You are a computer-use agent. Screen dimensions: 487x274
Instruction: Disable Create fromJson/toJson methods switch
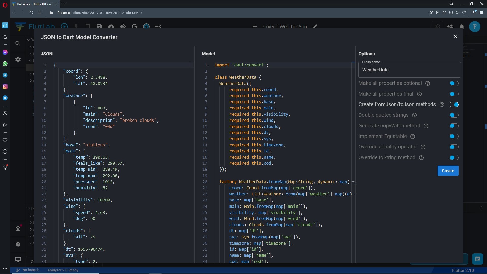point(454,105)
